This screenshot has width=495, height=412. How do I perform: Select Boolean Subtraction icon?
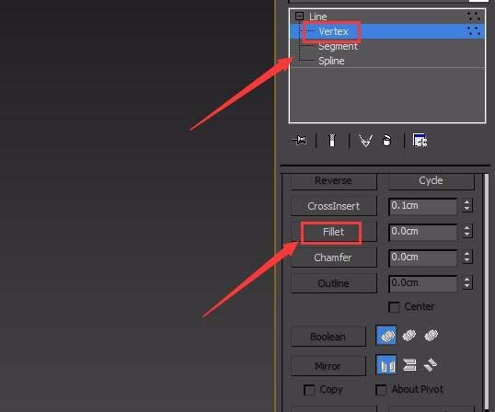[x=409, y=336]
